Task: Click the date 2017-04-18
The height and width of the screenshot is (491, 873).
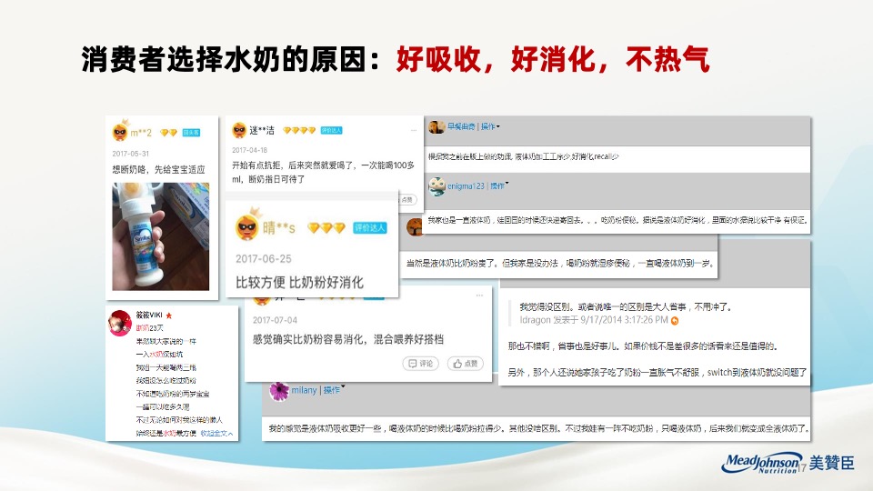Action: [x=249, y=150]
